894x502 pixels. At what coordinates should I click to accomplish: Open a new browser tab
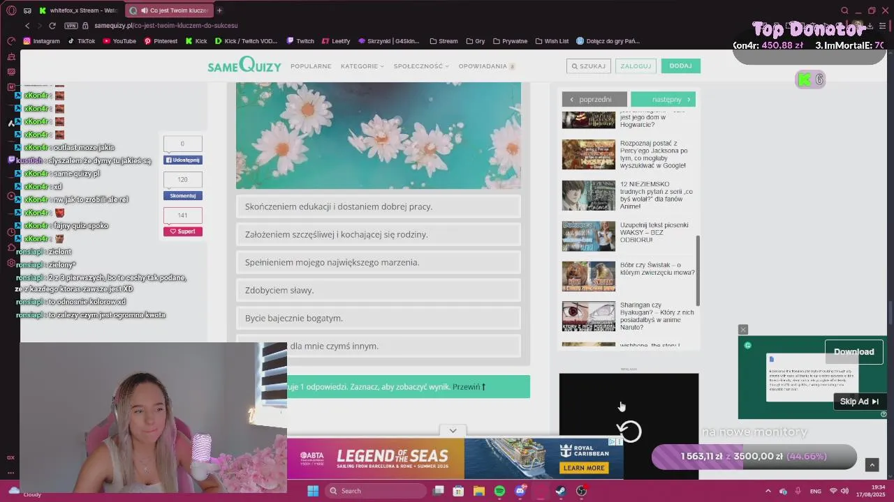(219, 10)
